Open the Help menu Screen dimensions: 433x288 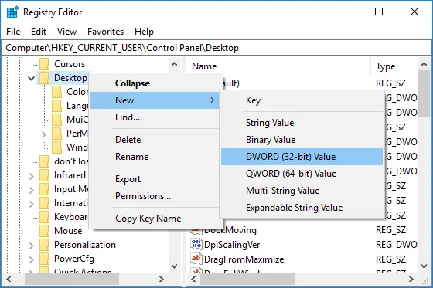[x=144, y=32]
